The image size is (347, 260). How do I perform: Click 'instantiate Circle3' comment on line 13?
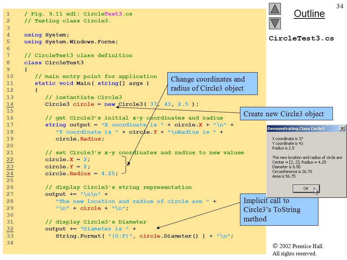point(83,97)
